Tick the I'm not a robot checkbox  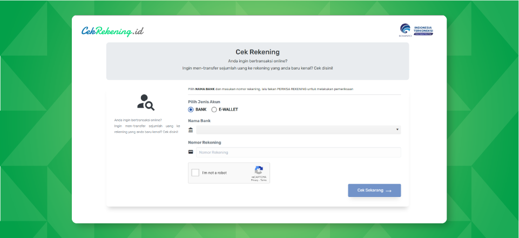(x=196, y=173)
